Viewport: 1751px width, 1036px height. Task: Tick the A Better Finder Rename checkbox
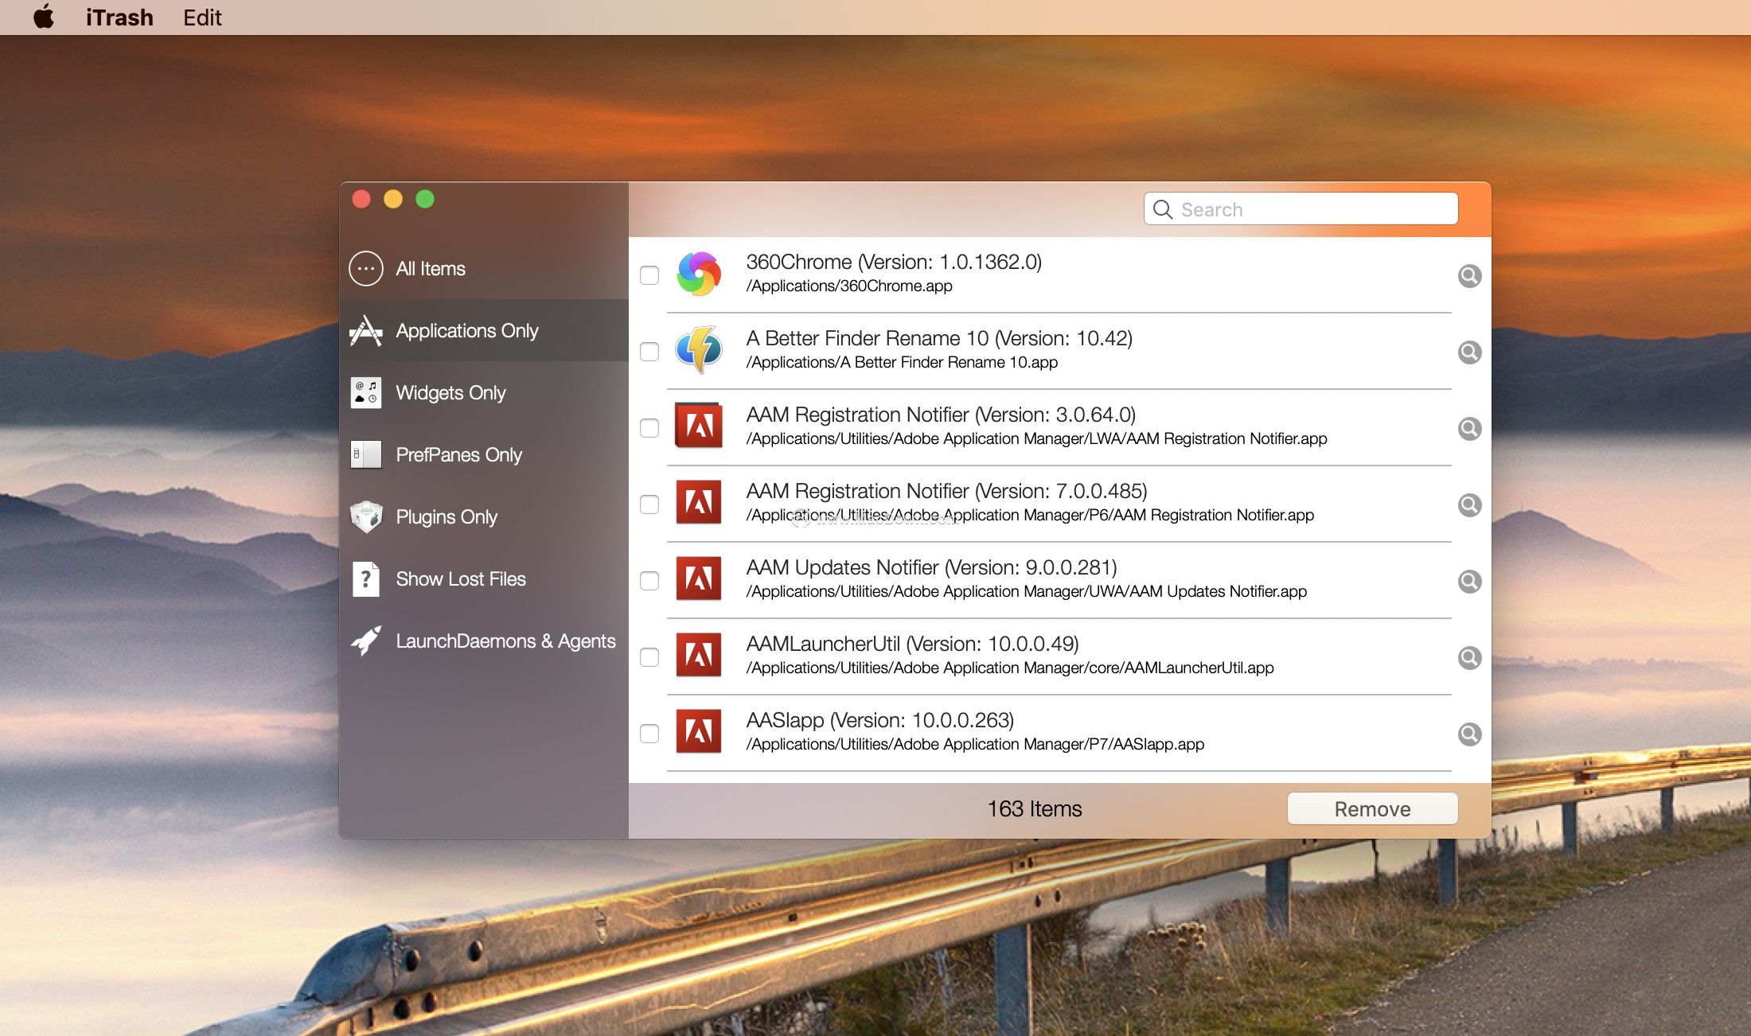649,352
